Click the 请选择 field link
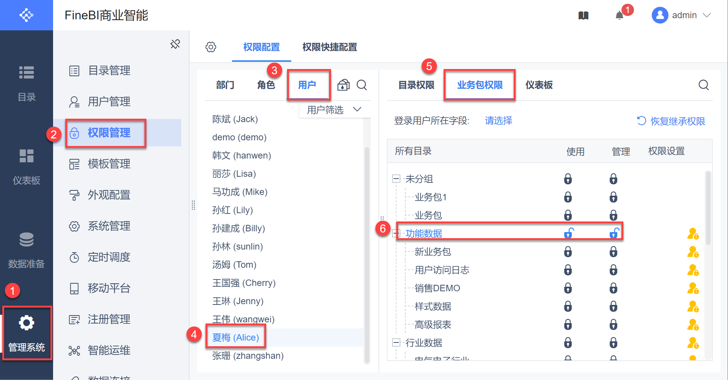The width and height of the screenshot is (728, 380). pyautogui.click(x=499, y=121)
